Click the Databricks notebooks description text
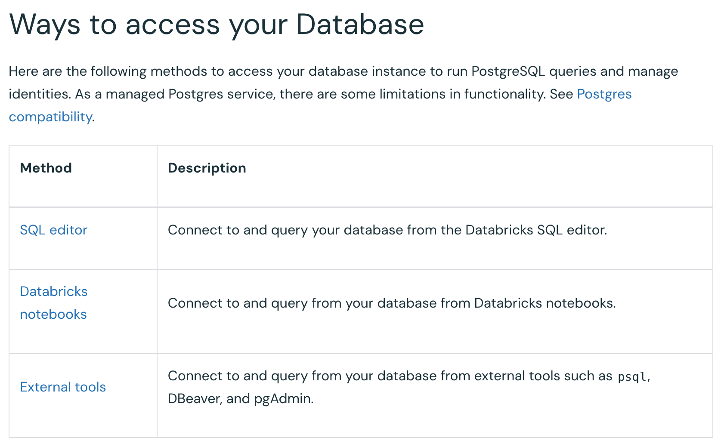718x444 pixels. pyautogui.click(x=392, y=303)
